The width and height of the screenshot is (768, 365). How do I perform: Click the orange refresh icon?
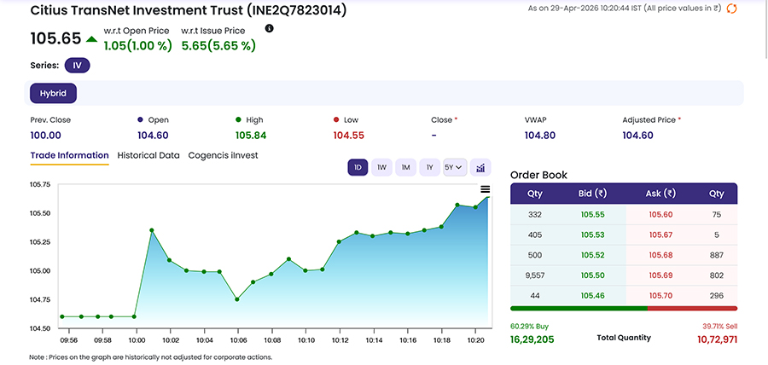731,9
